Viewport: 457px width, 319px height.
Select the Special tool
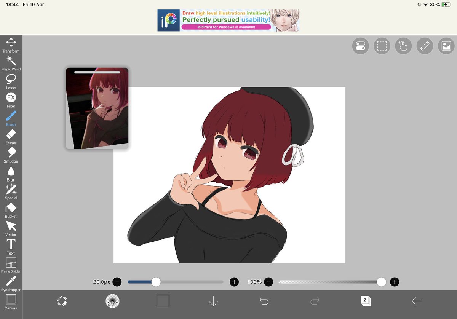(x=11, y=192)
